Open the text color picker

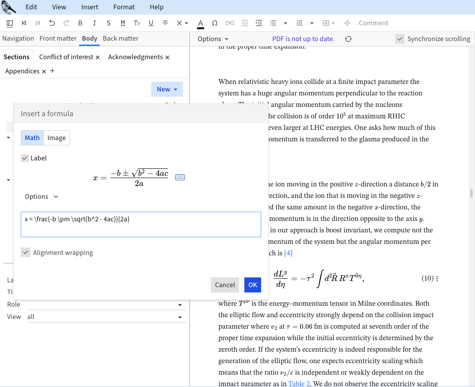[200, 23]
